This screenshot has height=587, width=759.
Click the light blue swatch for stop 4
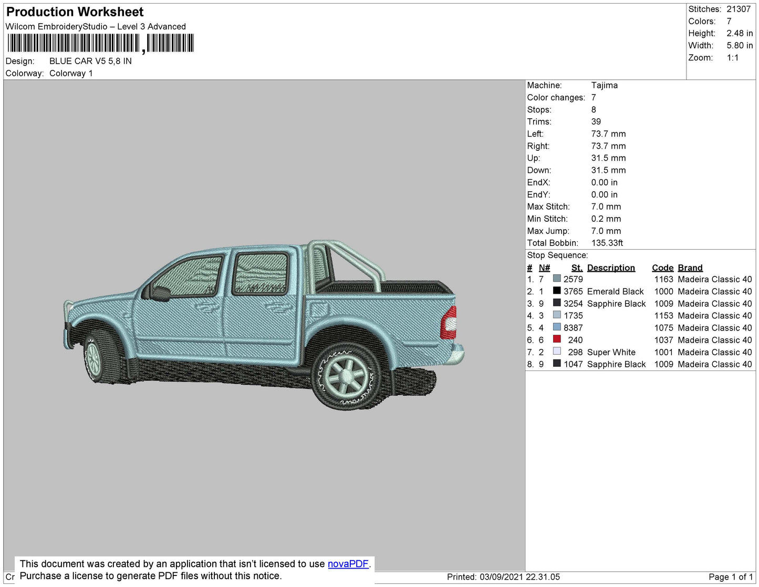tap(557, 315)
